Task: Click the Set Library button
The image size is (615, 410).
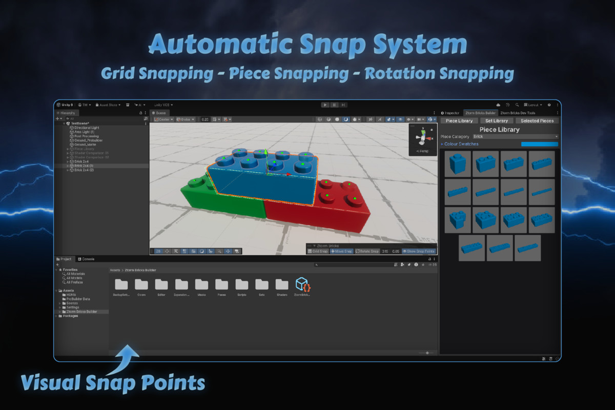Action: (497, 121)
